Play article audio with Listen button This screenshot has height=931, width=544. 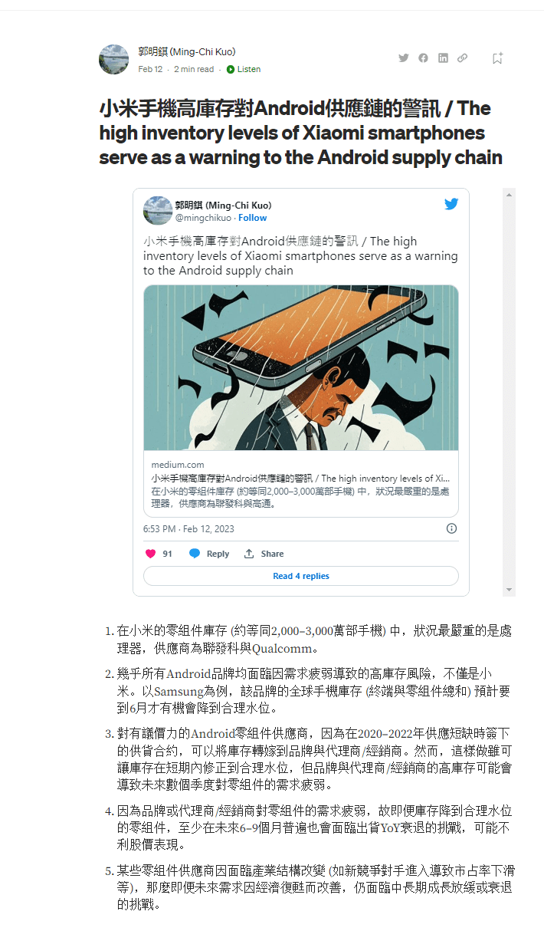[x=244, y=69]
